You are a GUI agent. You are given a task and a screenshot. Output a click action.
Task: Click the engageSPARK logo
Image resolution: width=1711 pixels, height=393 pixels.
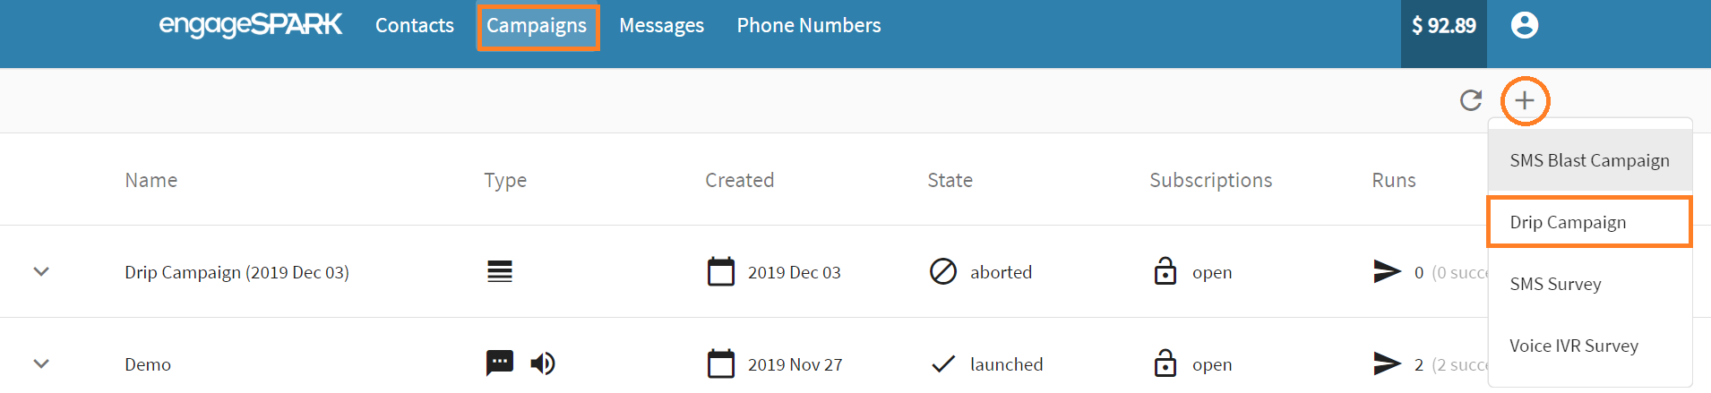click(x=251, y=25)
